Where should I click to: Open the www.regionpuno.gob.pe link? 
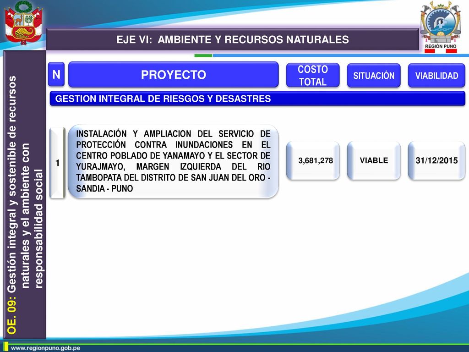[45, 348]
